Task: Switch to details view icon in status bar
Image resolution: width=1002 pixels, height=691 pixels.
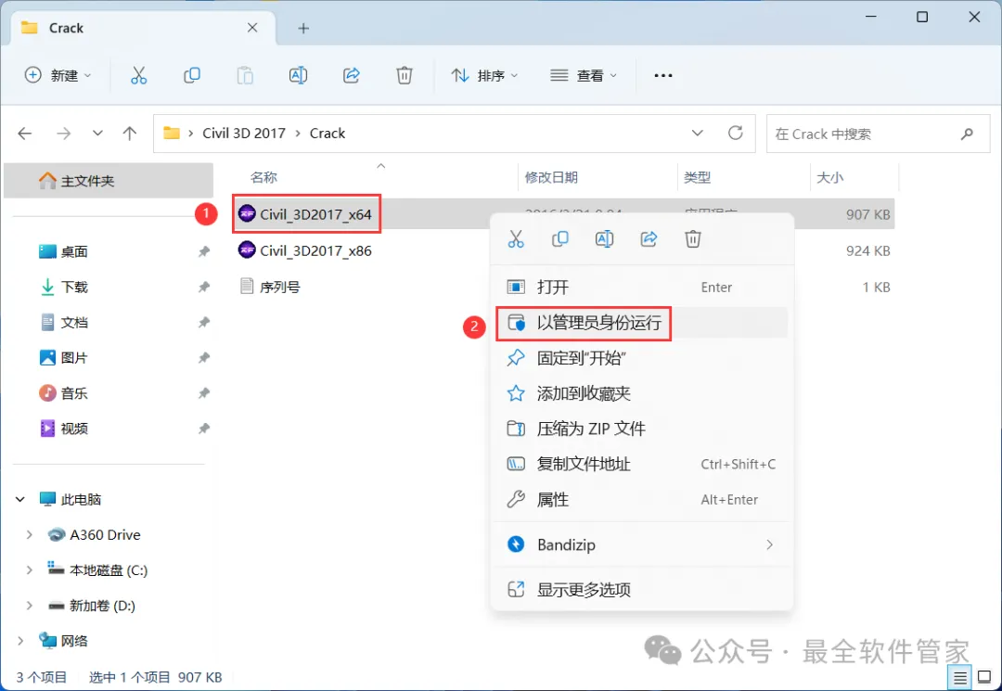Action: click(x=960, y=677)
